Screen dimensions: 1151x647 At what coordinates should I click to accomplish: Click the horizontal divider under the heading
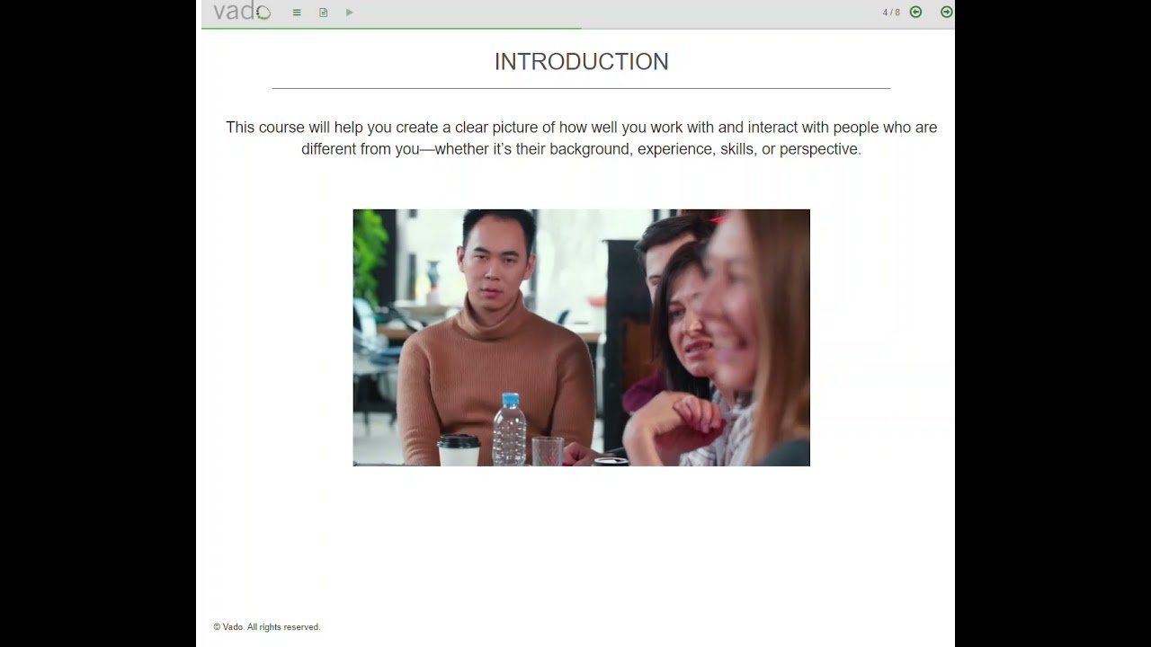coord(581,88)
